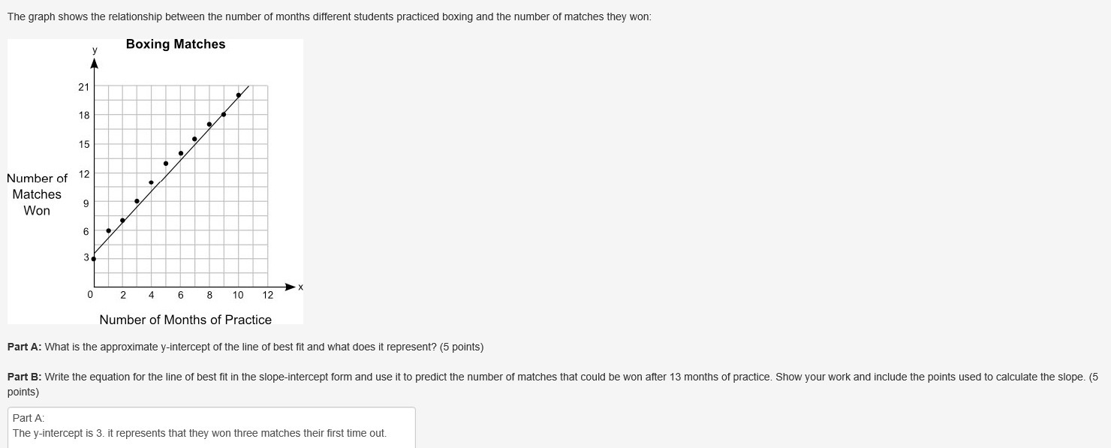
Task: Click the data point at 1 month of practice
Action: pyautogui.click(x=108, y=230)
